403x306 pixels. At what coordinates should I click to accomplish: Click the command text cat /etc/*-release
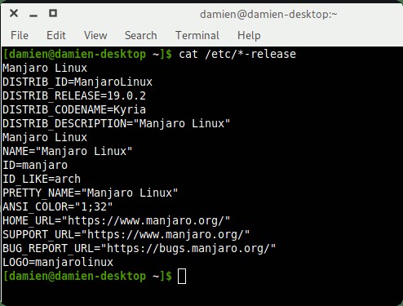(237, 54)
